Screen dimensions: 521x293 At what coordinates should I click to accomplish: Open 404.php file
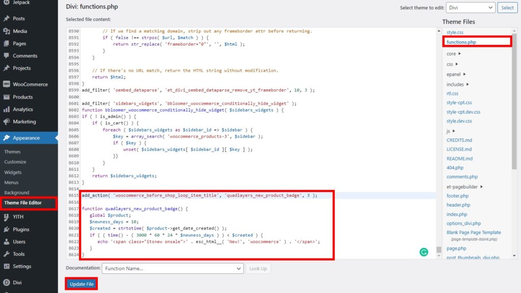coord(455,168)
